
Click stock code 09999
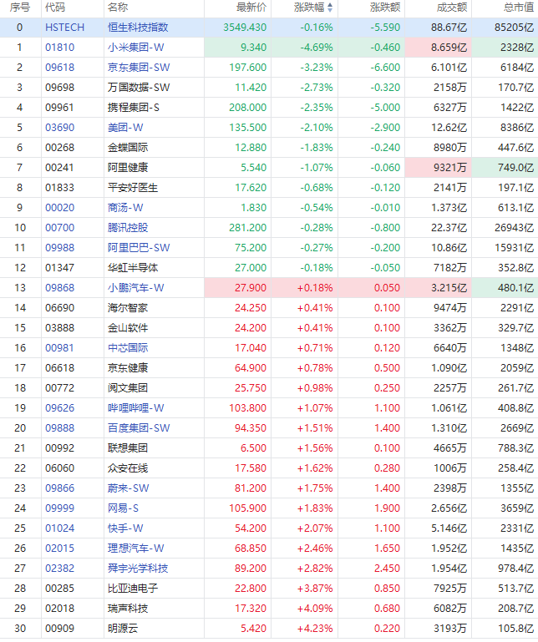pos(60,509)
